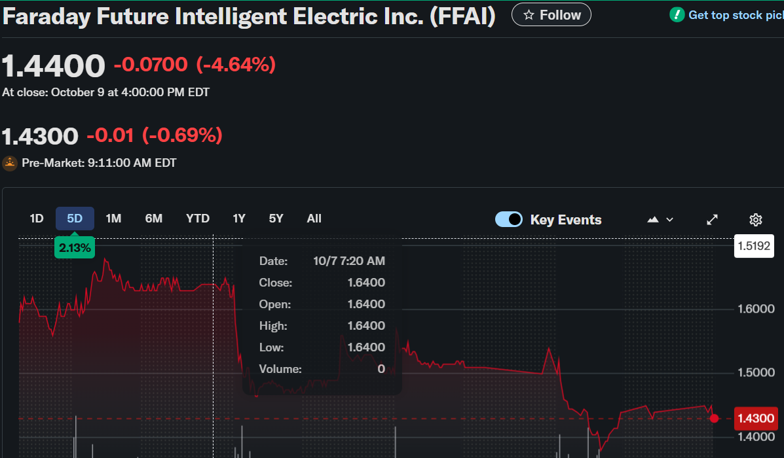
Task: Click the 2.13% green change badge
Action: (75, 248)
